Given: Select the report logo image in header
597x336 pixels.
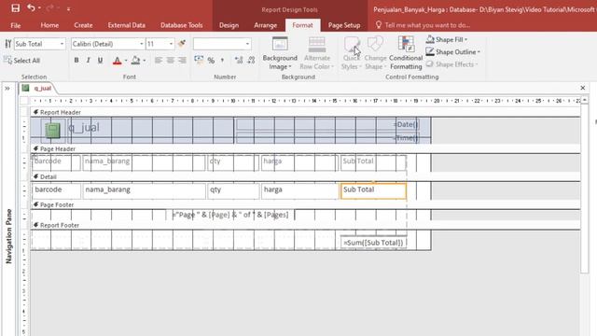Looking at the screenshot, I should (52, 130).
